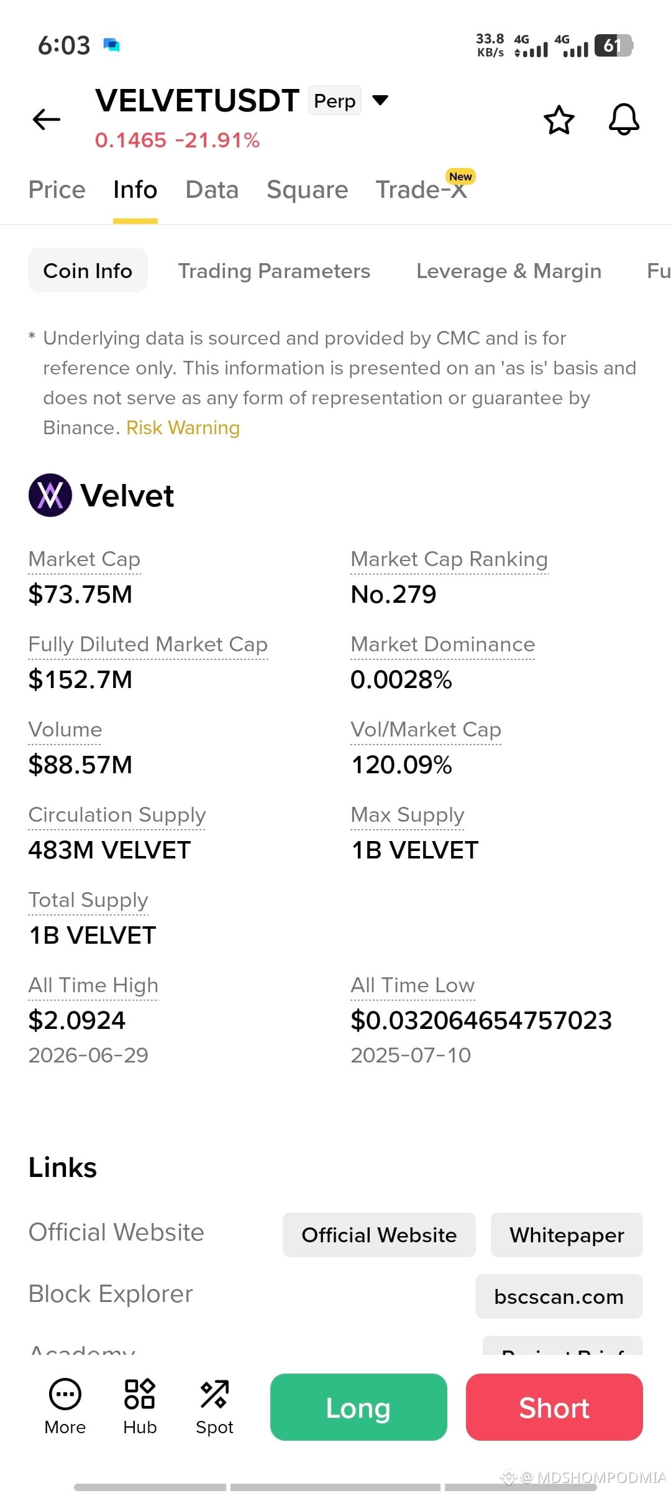The height and width of the screenshot is (1493, 671).
Task: Open the Hub icon
Action: [140, 1394]
